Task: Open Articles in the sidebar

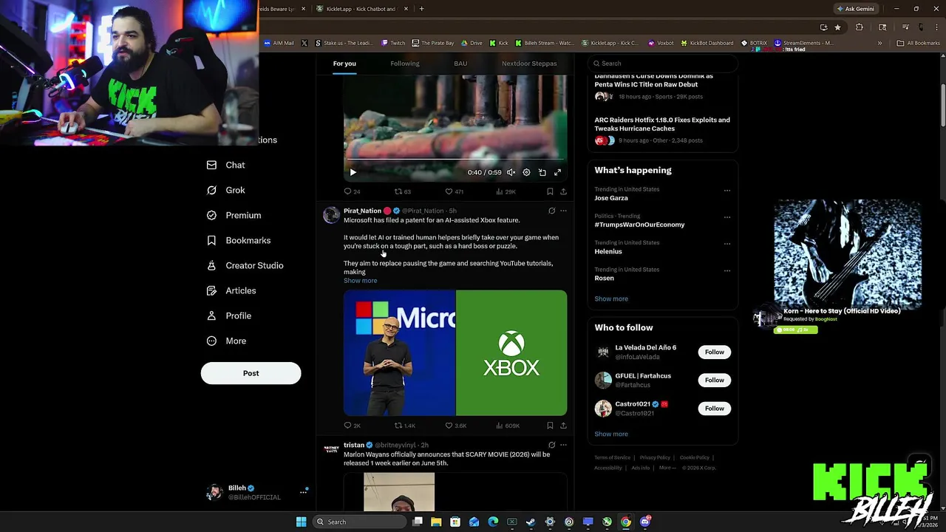Action: point(231,290)
